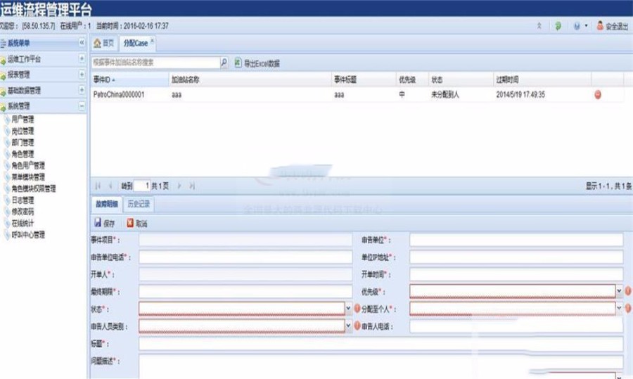Click the error icon next to 优先级 field

(x=628, y=291)
